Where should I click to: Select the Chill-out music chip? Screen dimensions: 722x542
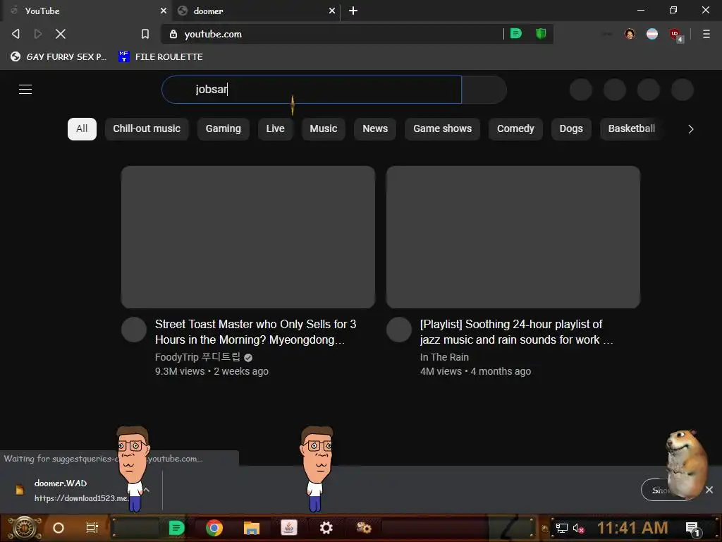pos(147,128)
